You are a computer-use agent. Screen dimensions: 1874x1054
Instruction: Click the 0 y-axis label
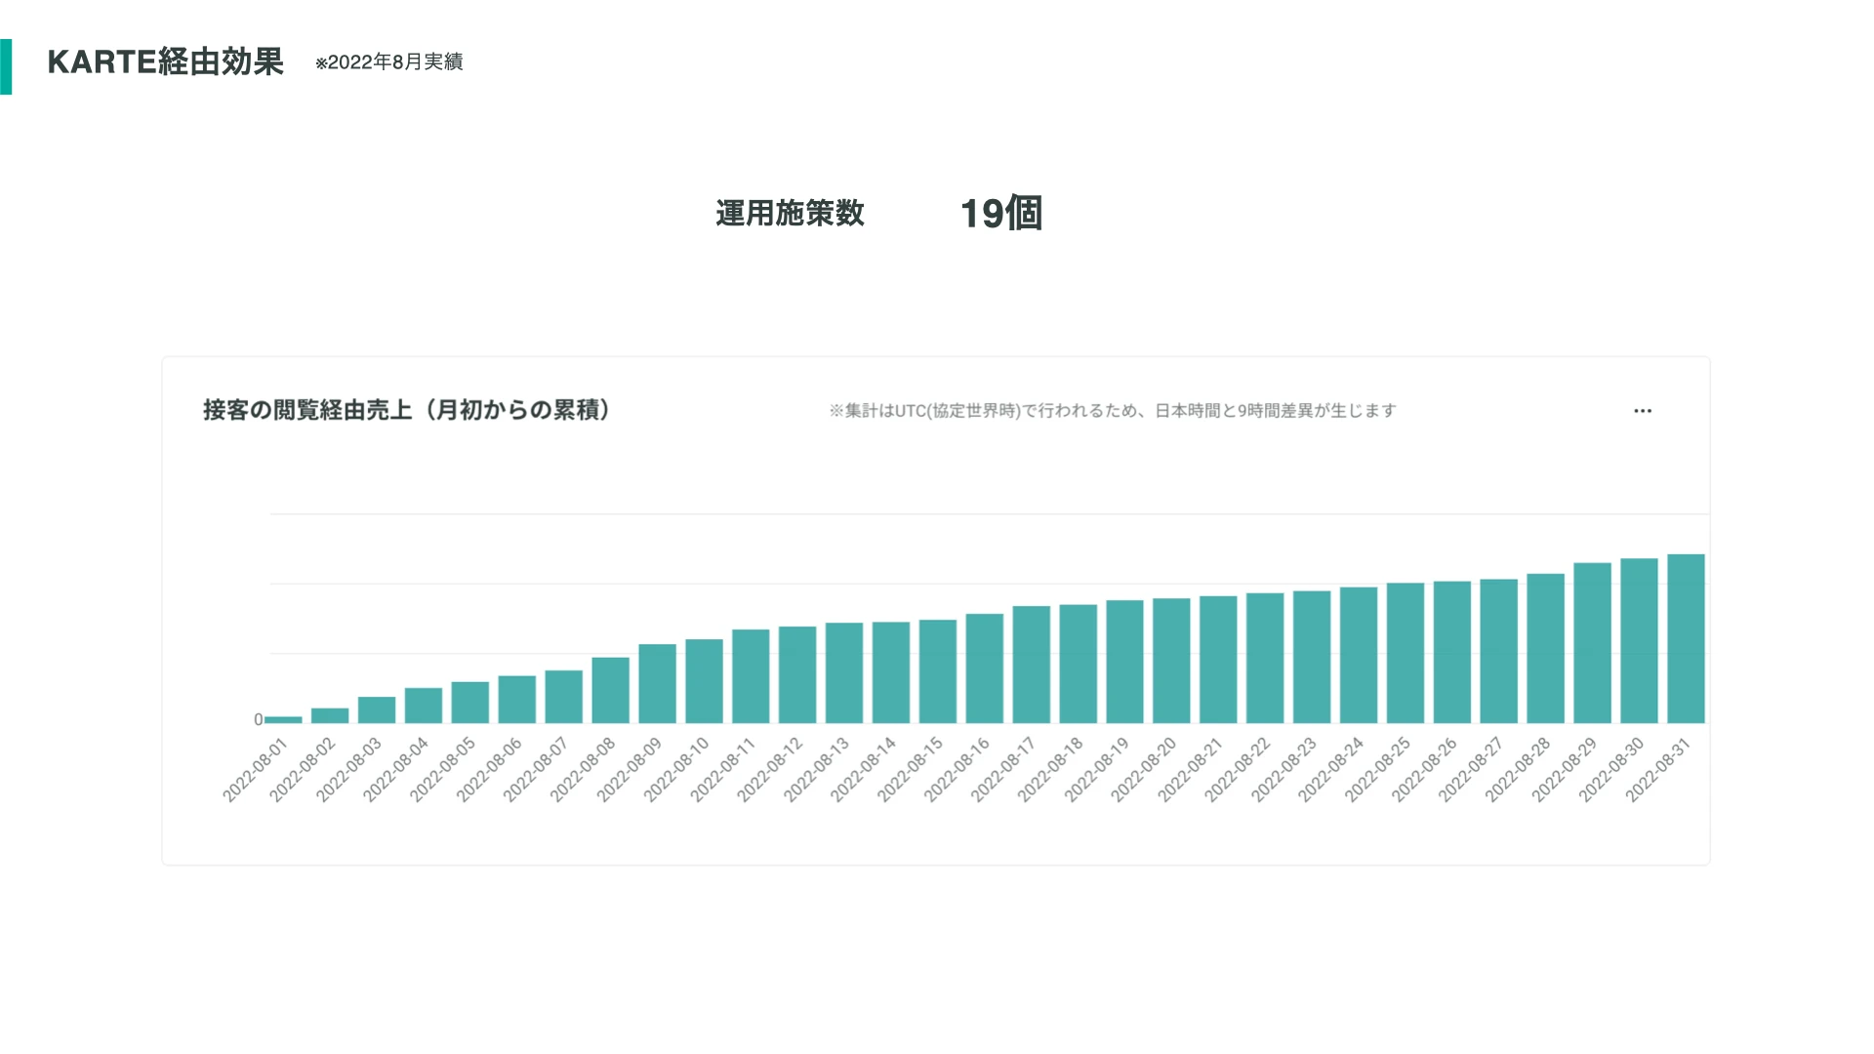(258, 719)
